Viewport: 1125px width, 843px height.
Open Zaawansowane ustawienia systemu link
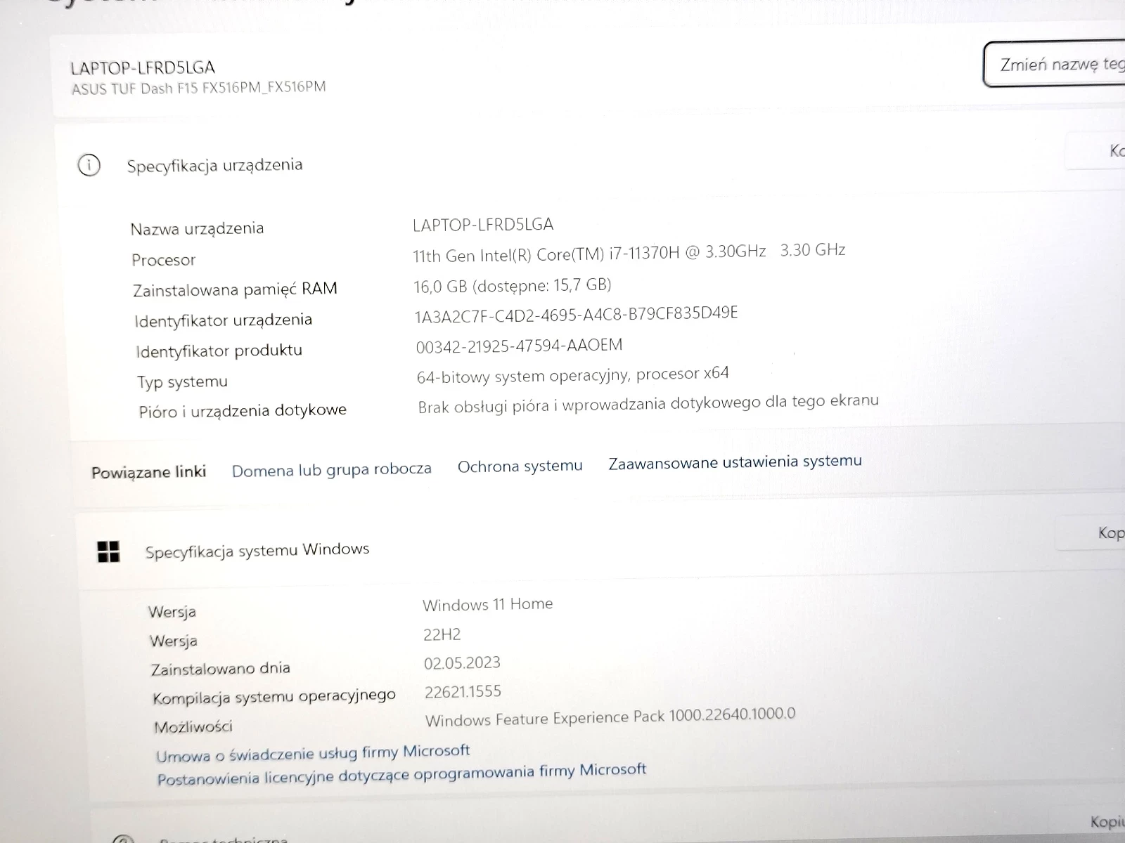tap(735, 462)
